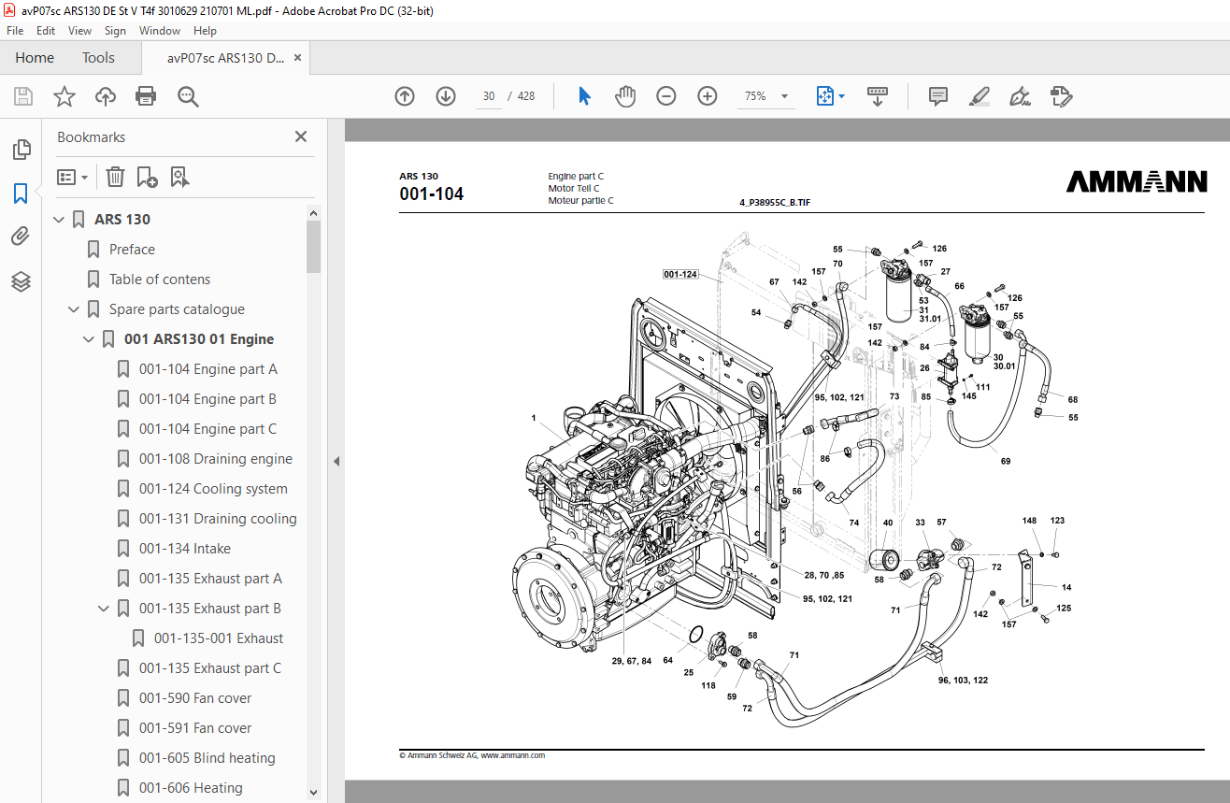The image size is (1230, 803).
Task: Open 001-134 Intake bookmark
Action: click(185, 549)
